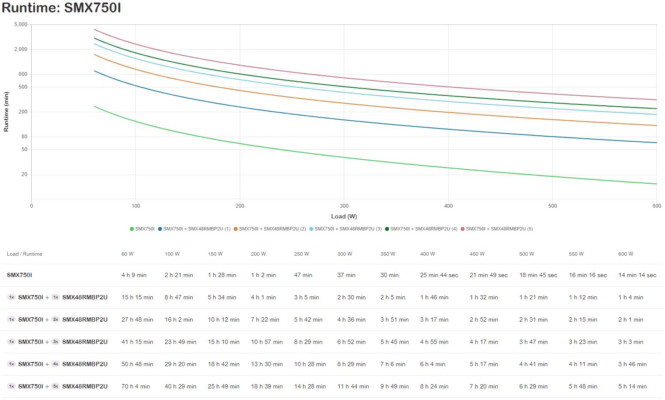Select the 1 h 4 min cell
665x400 pixels.
631,297
